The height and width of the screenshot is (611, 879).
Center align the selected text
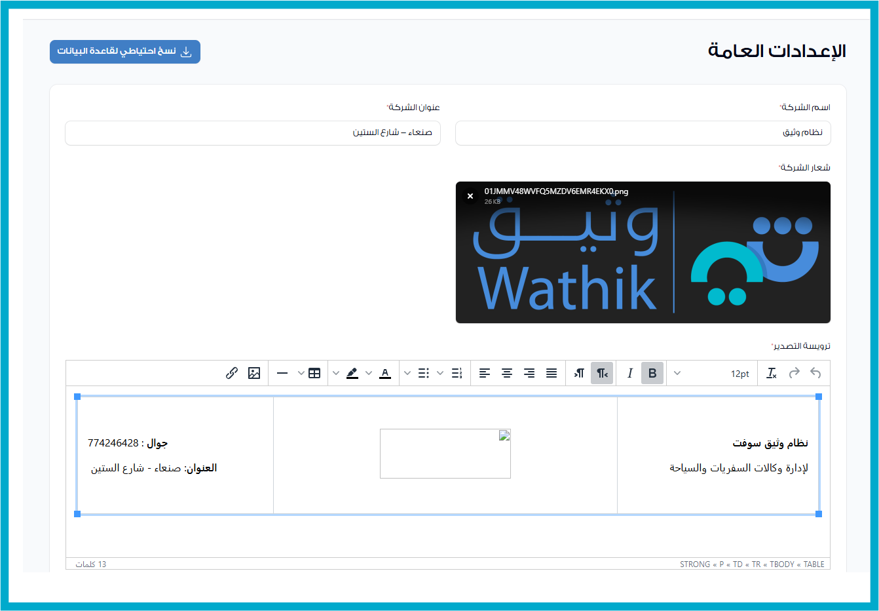click(x=507, y=373)
